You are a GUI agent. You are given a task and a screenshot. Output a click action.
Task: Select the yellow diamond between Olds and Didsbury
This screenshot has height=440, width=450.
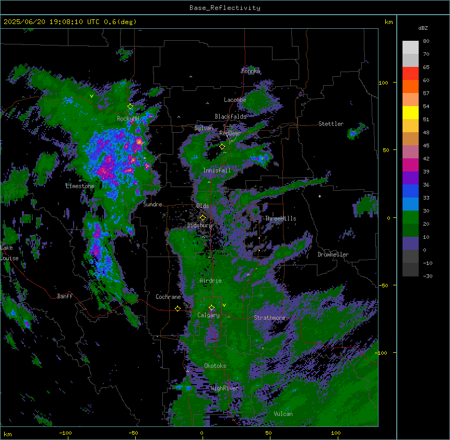tap(203, 218)
